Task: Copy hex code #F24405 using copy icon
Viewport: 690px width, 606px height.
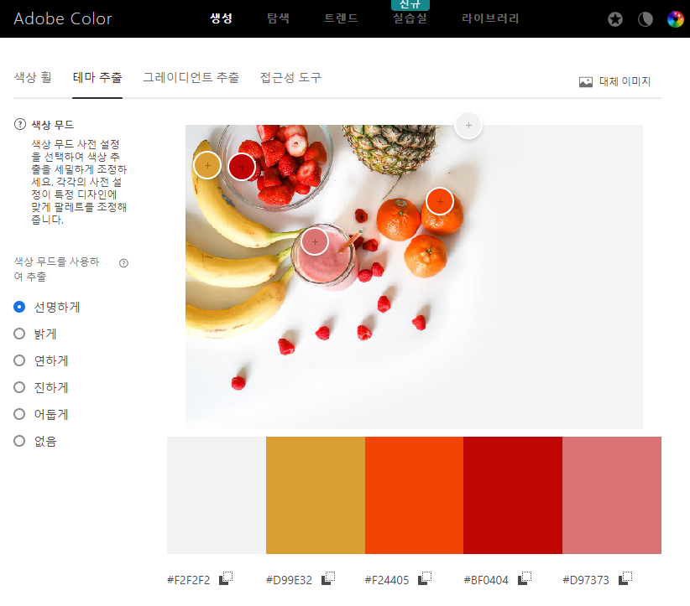Action: (x=424, y=578)
